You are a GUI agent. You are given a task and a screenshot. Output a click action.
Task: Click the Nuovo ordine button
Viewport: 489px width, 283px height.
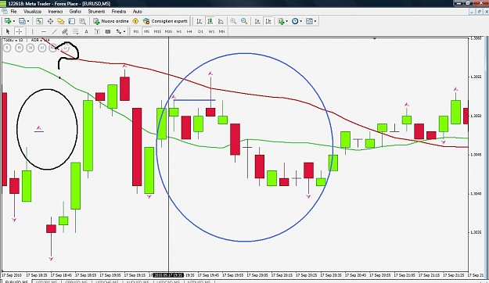[111, 21]
